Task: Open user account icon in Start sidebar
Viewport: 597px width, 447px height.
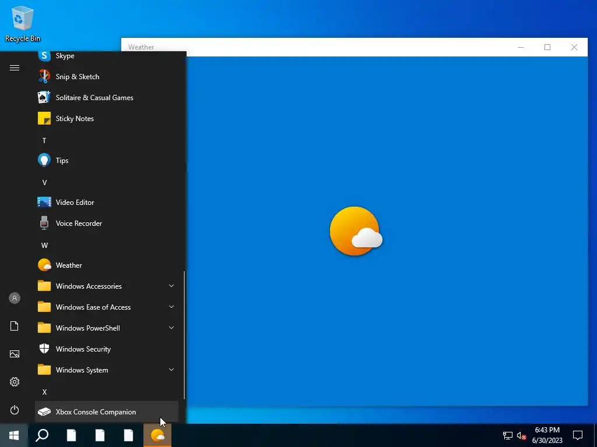Action: 15,298
